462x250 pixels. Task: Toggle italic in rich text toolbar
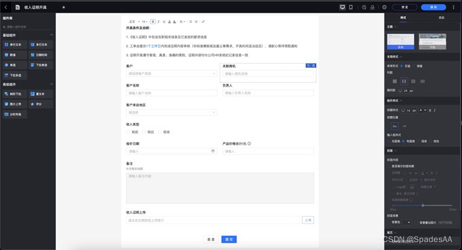pos(159,22)
